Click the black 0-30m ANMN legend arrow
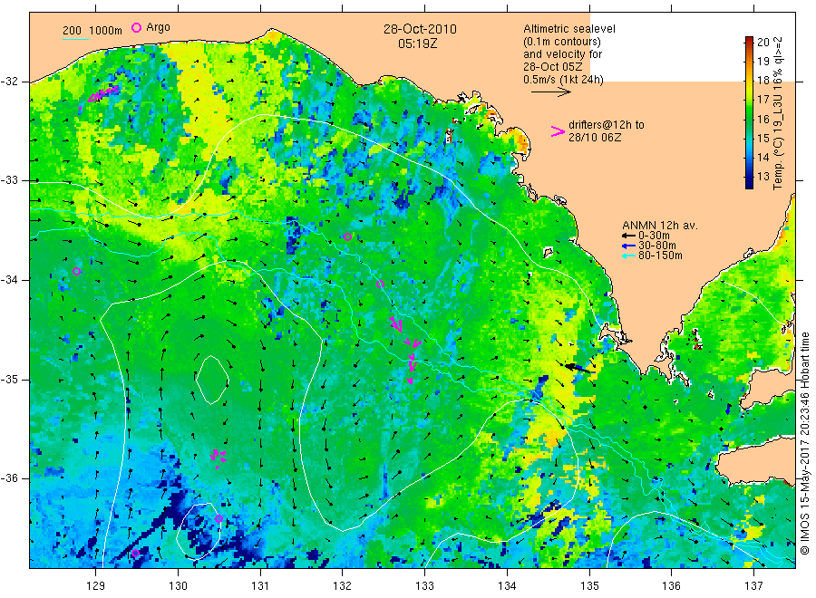Image resolution: width=816 pixels, height=598 pixels. (x=629, y=236)
